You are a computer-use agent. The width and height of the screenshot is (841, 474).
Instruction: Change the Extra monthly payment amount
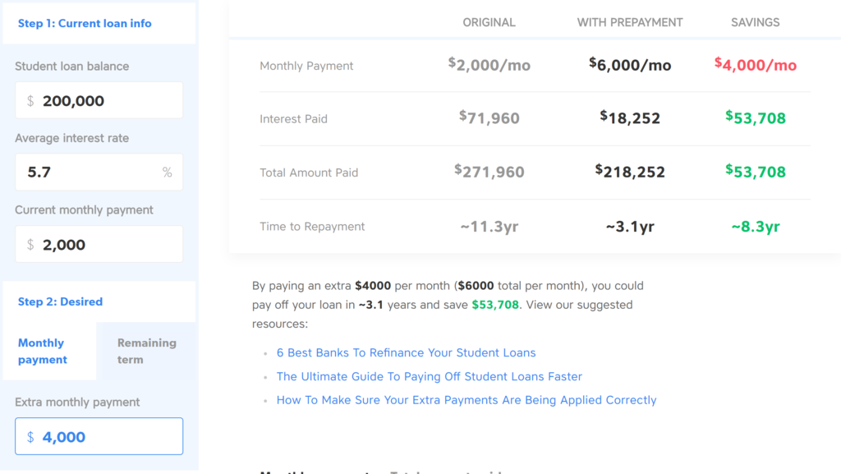pos(99,436)
